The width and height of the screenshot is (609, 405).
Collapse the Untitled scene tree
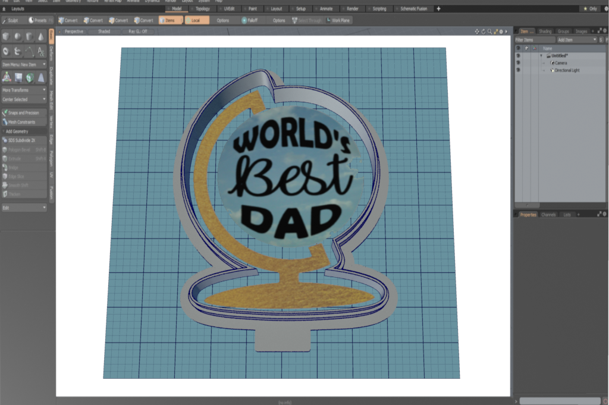coord(542,56)
